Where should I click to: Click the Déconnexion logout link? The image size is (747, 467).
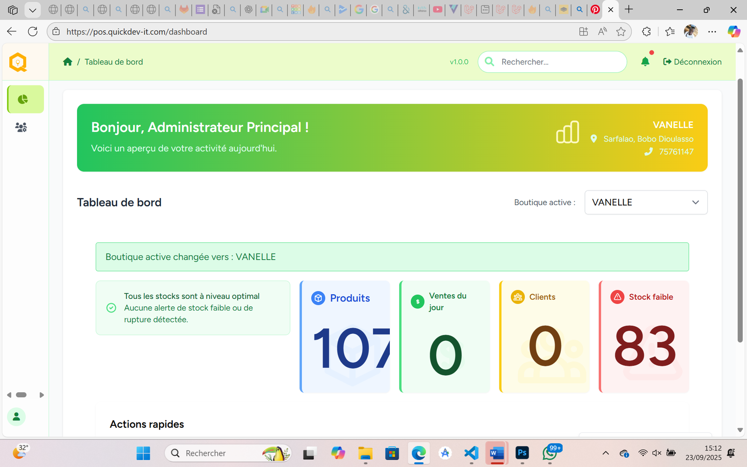(x=692, y=62)
